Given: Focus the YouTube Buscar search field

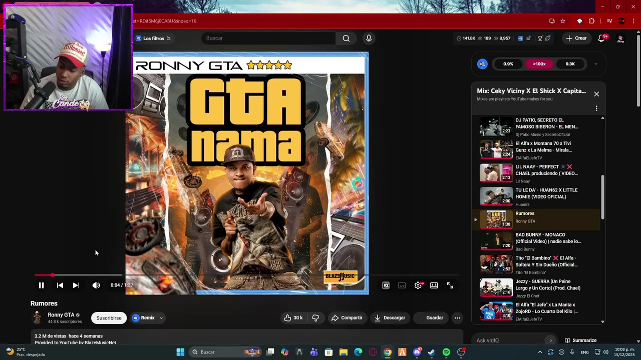Looking at the screenshot, I should 269,38.
